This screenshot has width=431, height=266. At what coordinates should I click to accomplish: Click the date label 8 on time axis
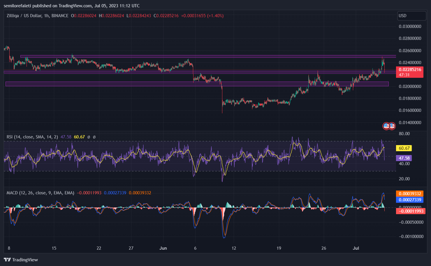click(x=9, y=248)
